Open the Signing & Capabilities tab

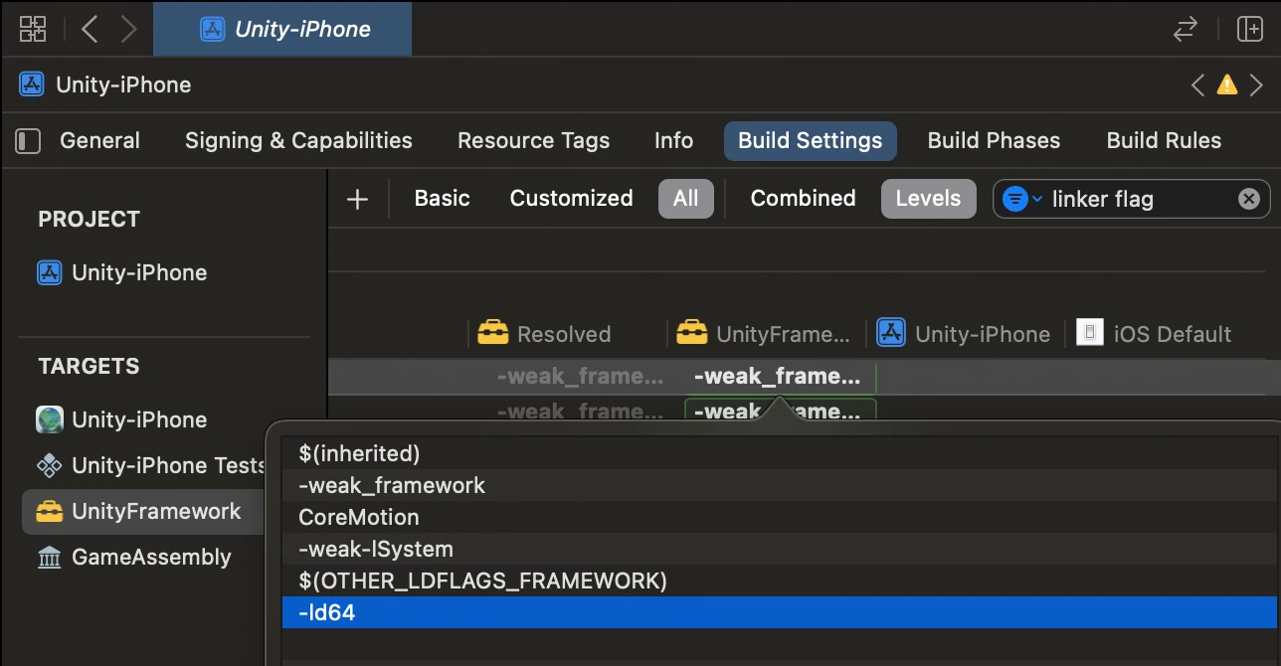(x=298, y=141)
